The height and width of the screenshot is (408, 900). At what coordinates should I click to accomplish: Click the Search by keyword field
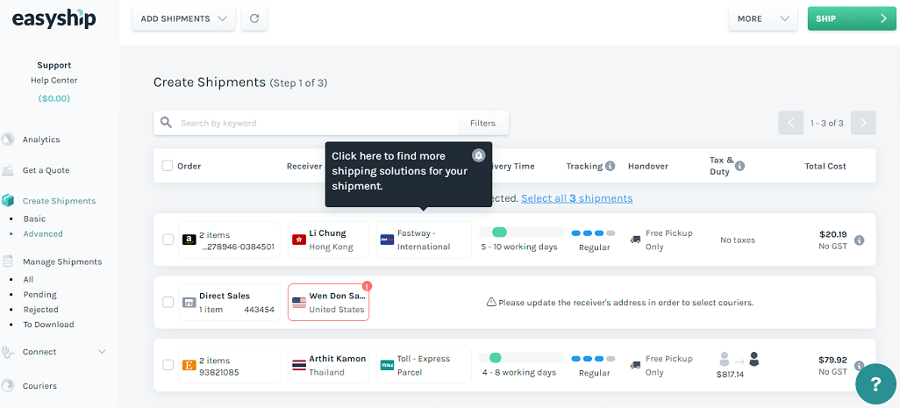click(x=317, y=123)
